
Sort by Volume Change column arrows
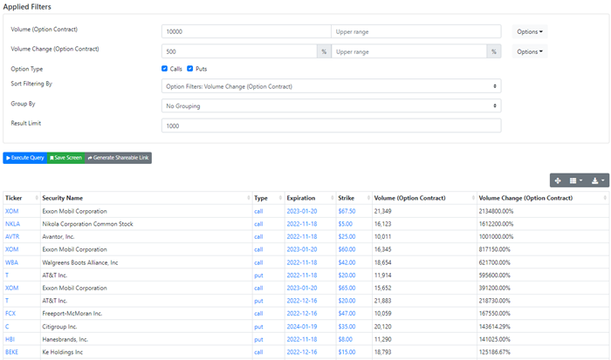605,198
